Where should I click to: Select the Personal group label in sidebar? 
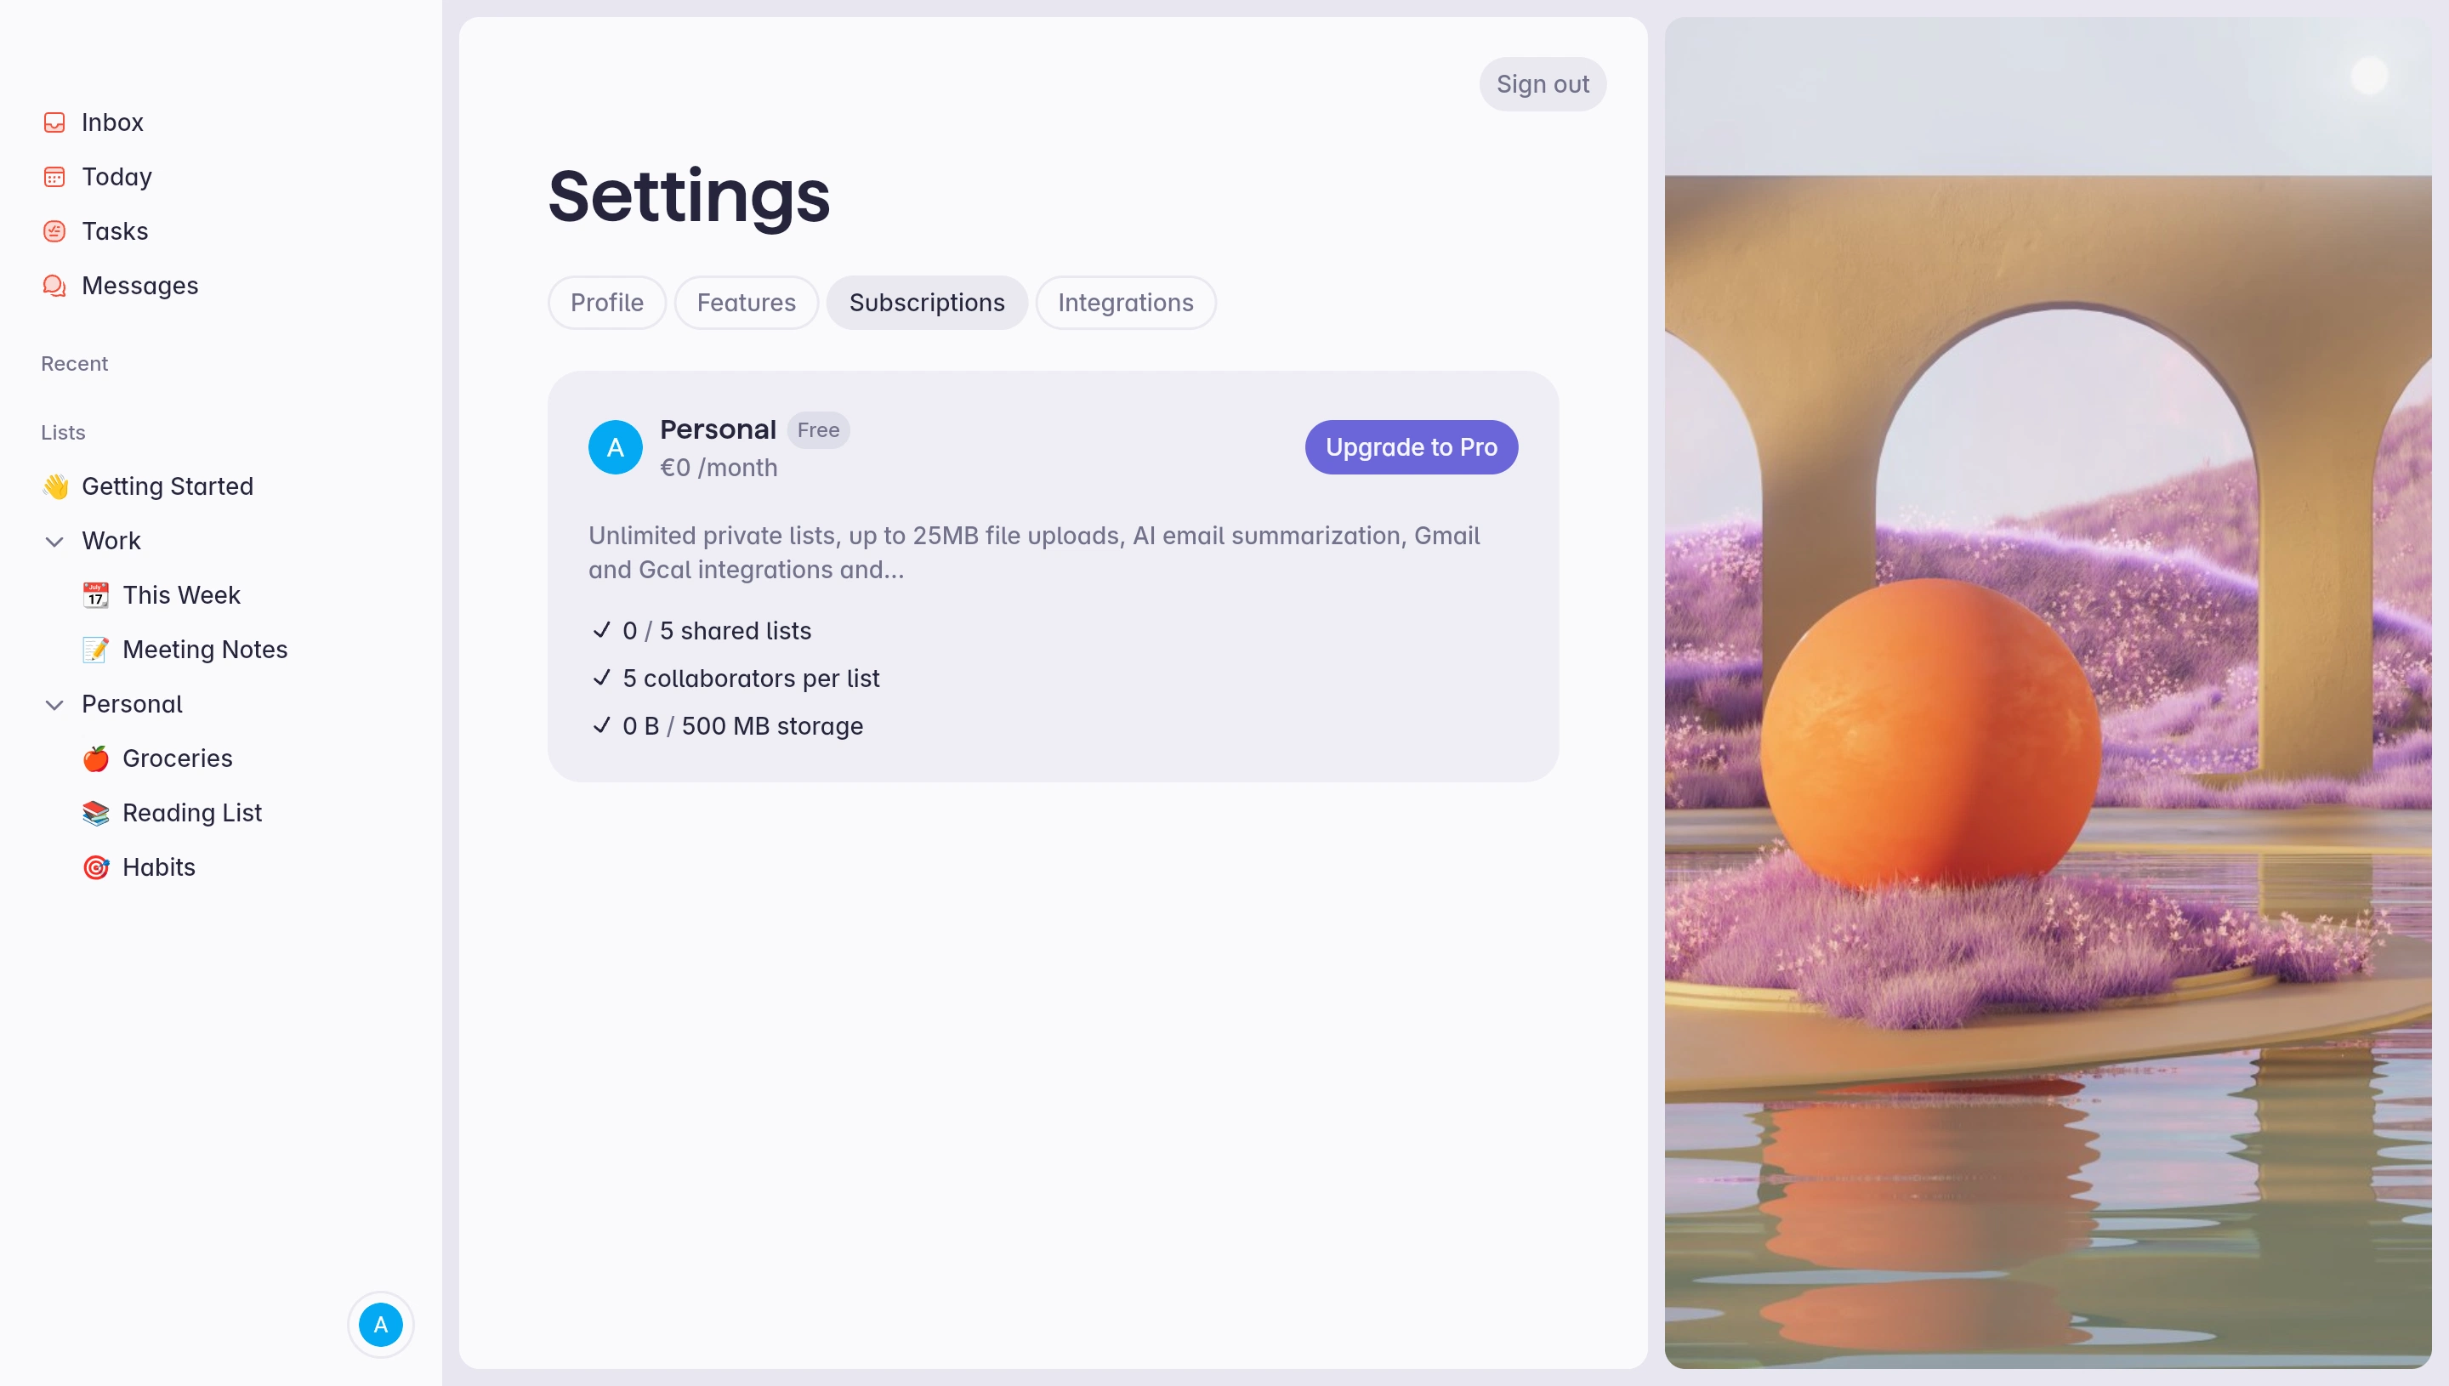pyautogui.click(x=133, y=704)
